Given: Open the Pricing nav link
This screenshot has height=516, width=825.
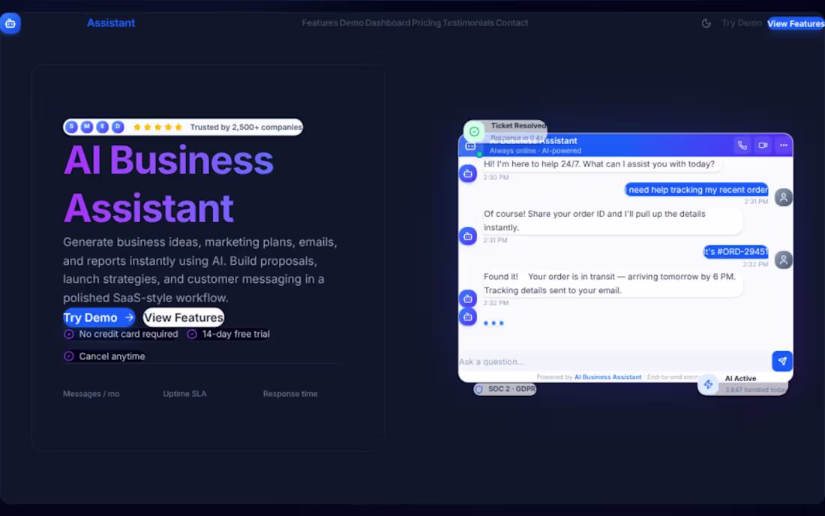Looking at the screenshot, I should [426, 23].
